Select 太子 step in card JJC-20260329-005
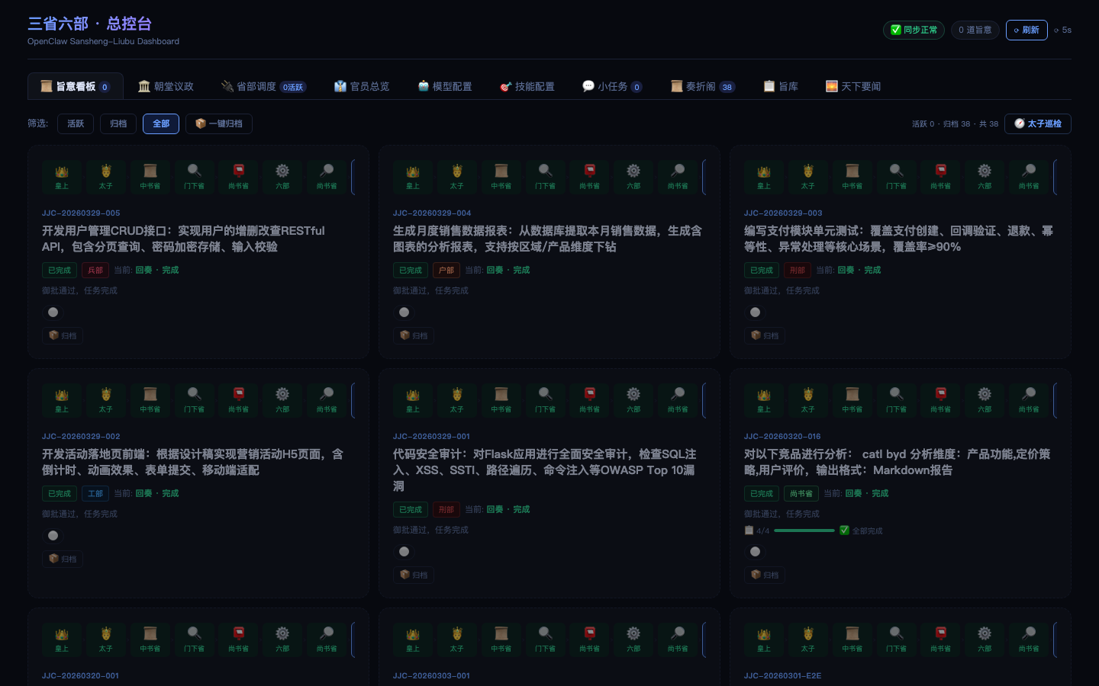The height and width of the screenshot is (686, 1099). pyautogui.click(x=106, y=177)
